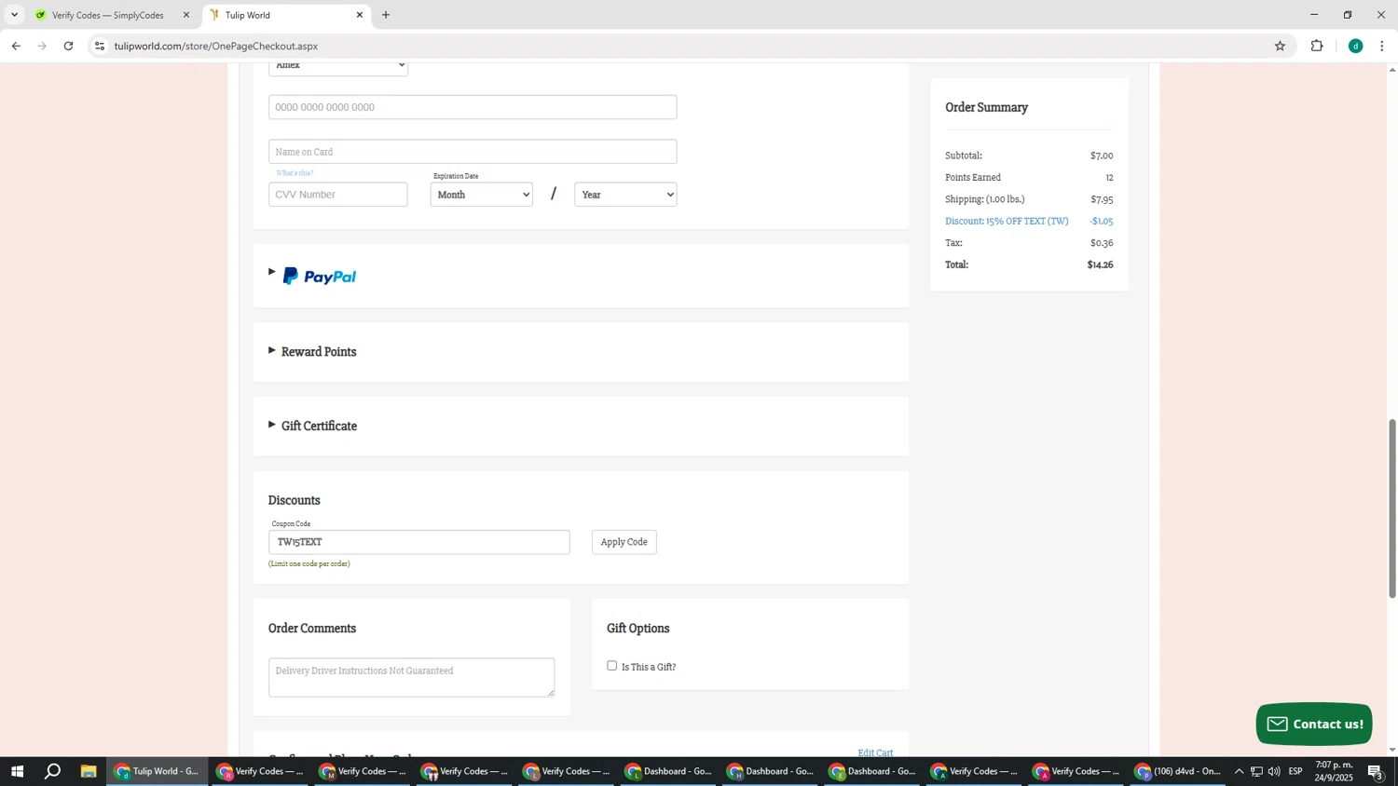Change the ESP input language
Screen dimensions: 1398x786
coord(1295,771)
